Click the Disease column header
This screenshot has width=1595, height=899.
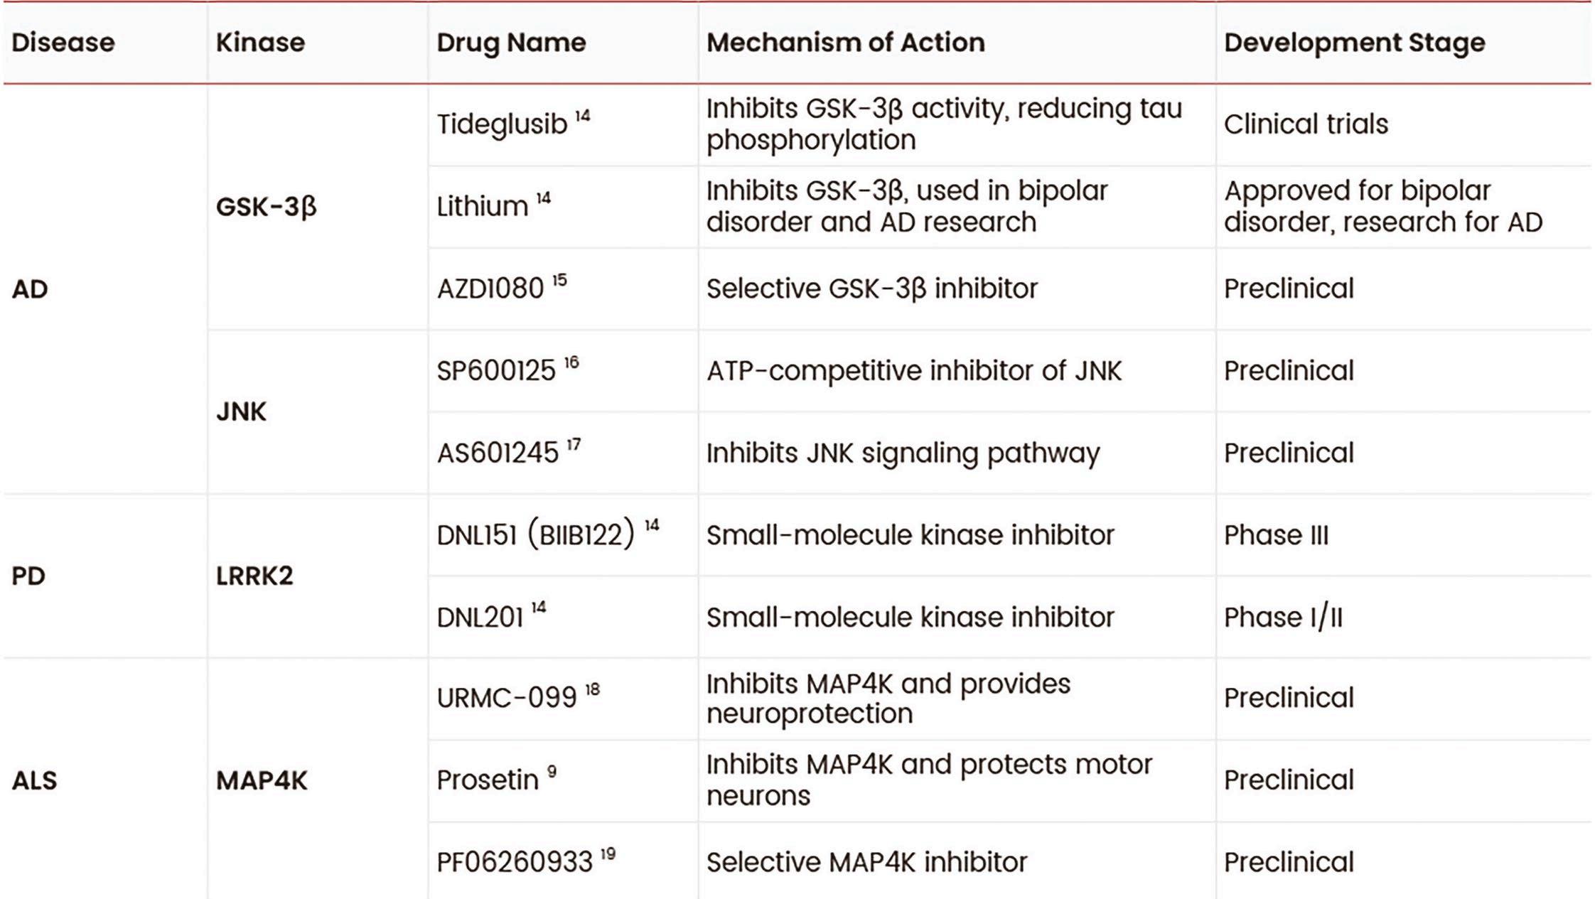63,43
